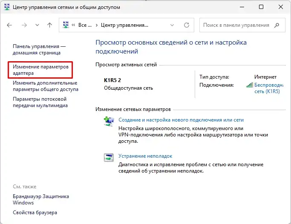This screenshot has height=224, width=291.
Task: Close the network center window
Action: [x=281, y=7]
